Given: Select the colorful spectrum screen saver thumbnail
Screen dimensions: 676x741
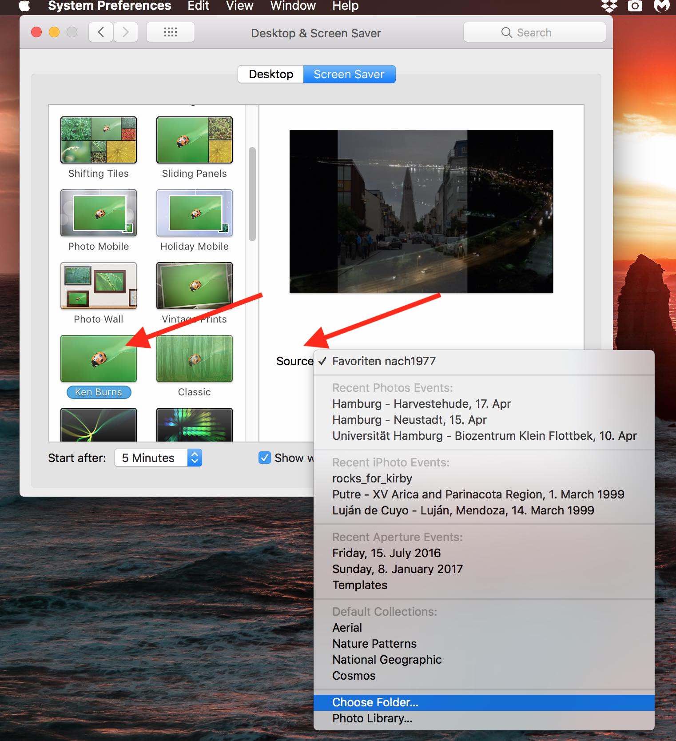Looking at the screenshot, I should [x=195, y=425].
